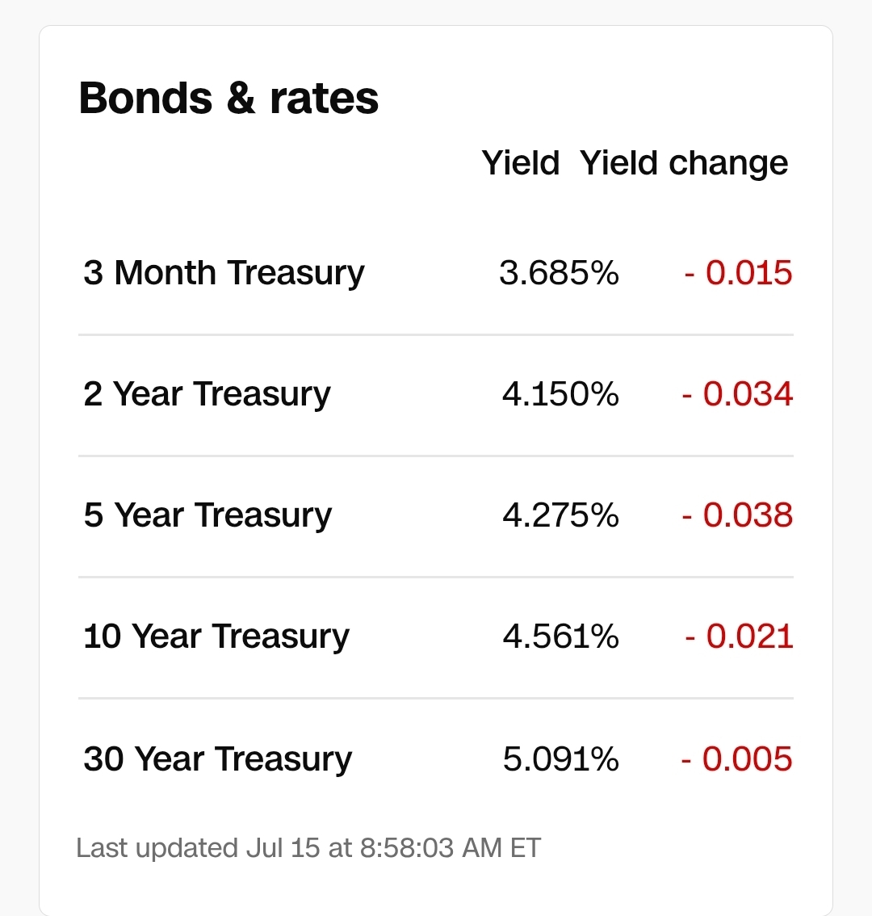Screen dimensions: 872x916
Task: Click the -0.021 yield change value
Action: click(x=739, y=637)
